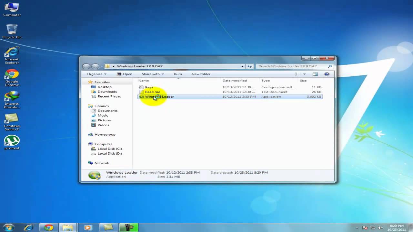Select the Windows Loader application file
Screen dimensions: 413x232
(230, 97)
